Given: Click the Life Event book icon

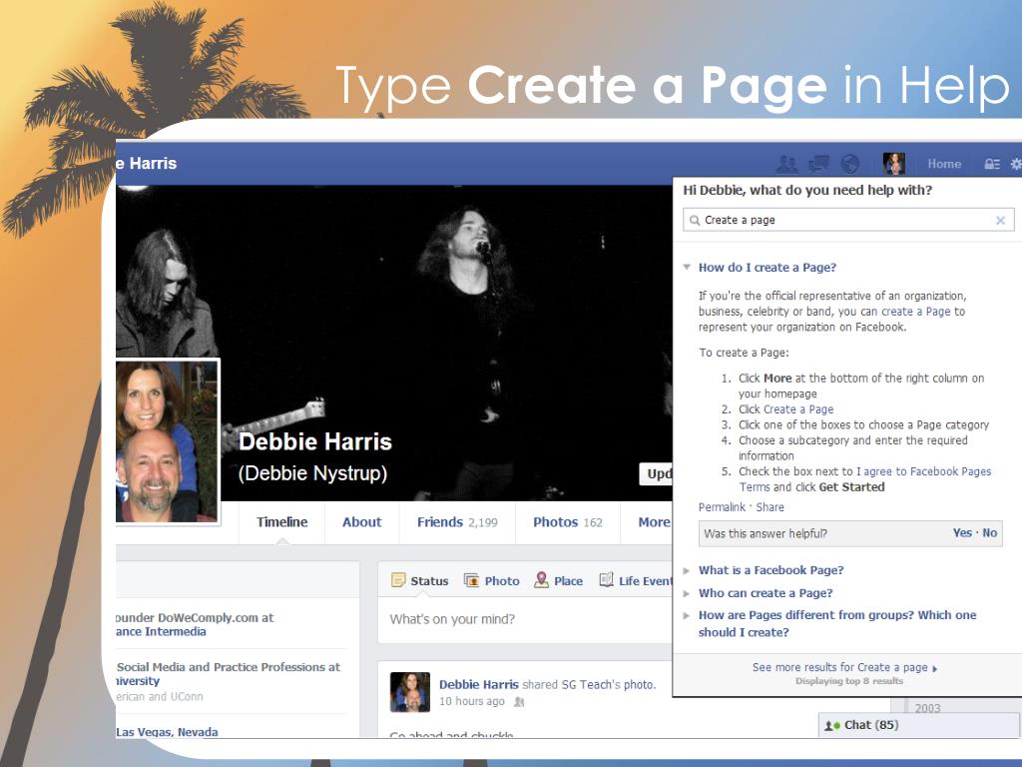Looking at the screenshot, I should coord(606,580).
